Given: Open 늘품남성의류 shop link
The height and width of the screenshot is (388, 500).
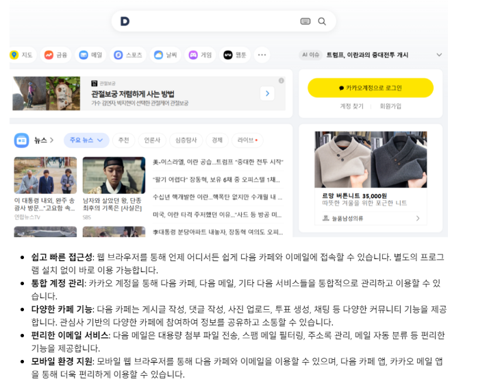Looking at the screenshot, I should click(x=347, y=219).
